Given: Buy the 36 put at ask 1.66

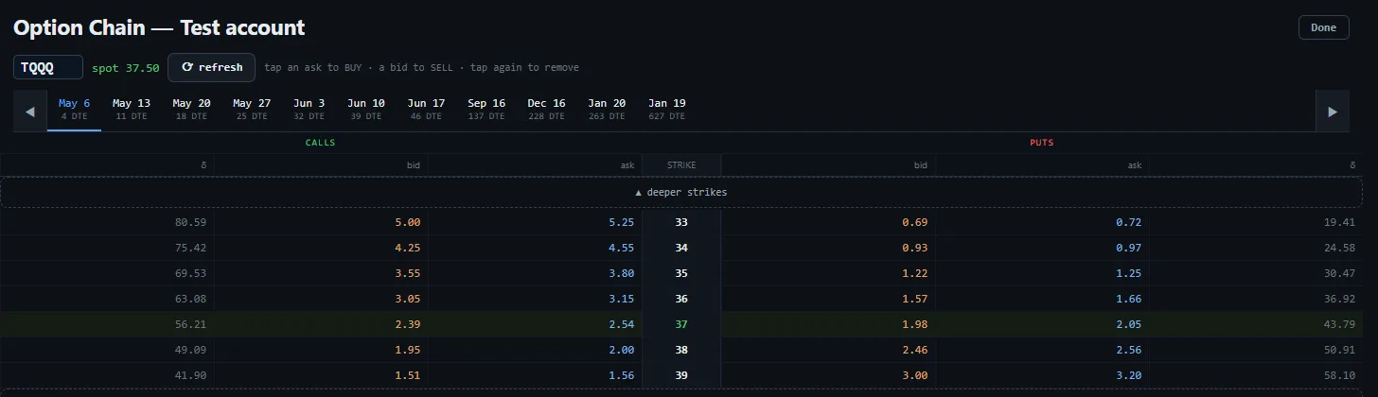Looking at the screenshot, I should 1042,299.
